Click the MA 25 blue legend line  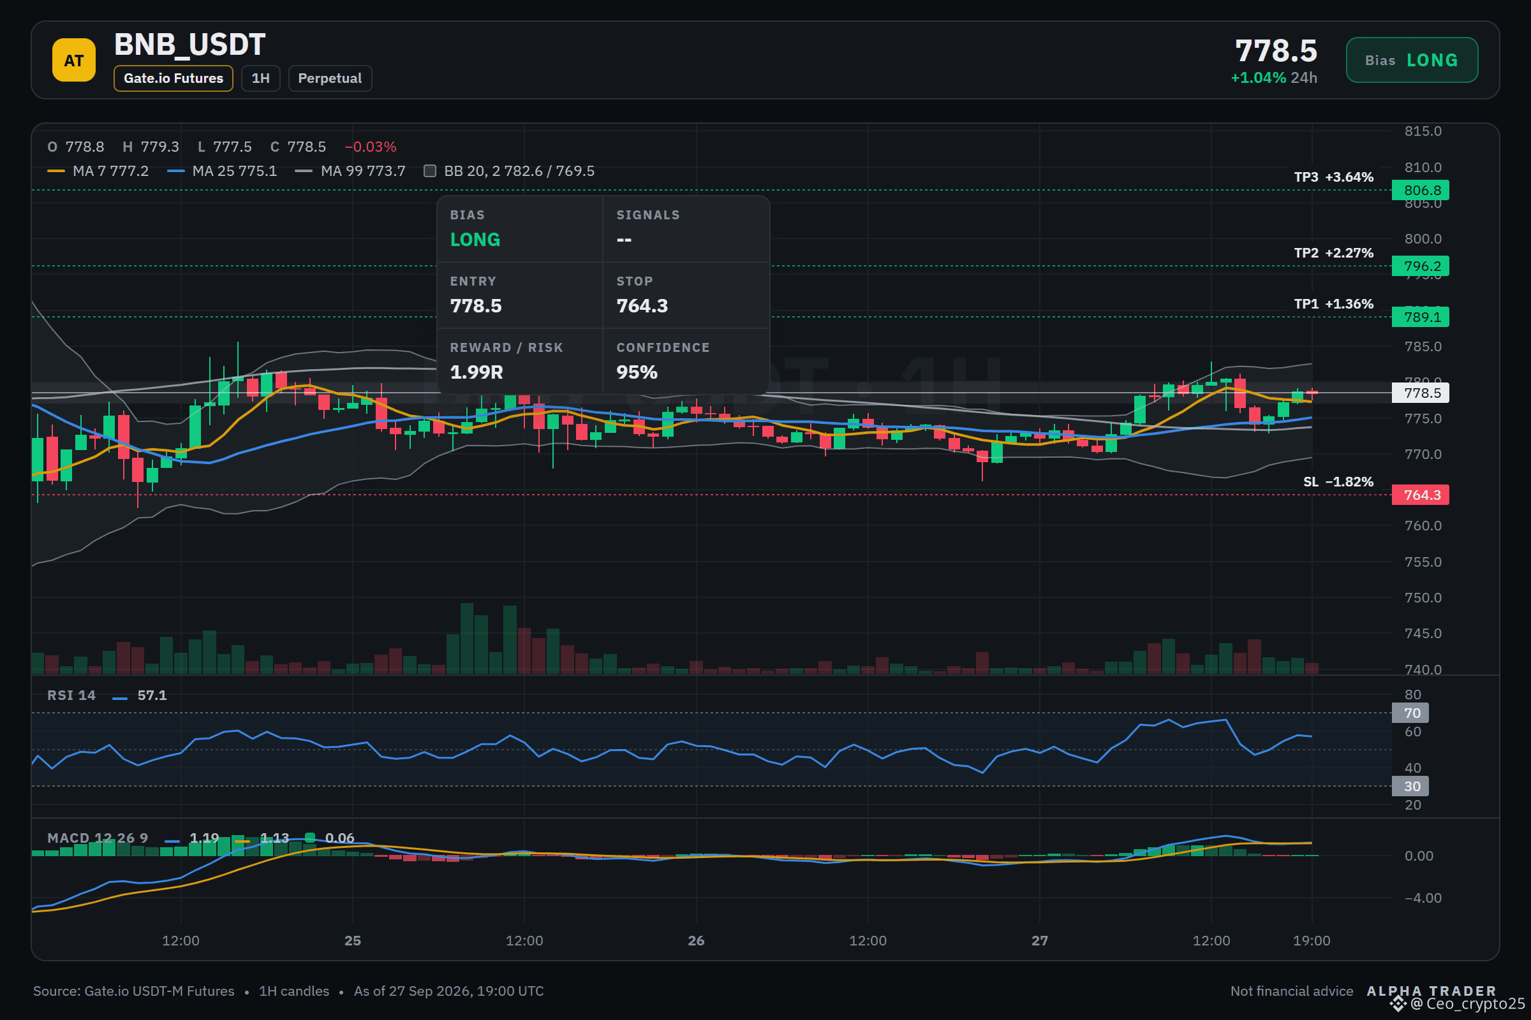point(176,171)
